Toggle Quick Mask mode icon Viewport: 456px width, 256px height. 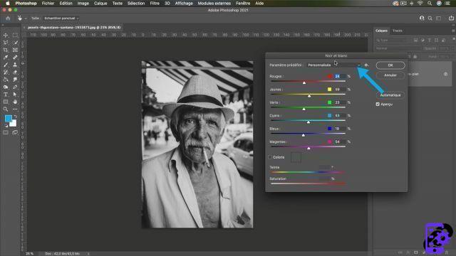pos(6,133)
